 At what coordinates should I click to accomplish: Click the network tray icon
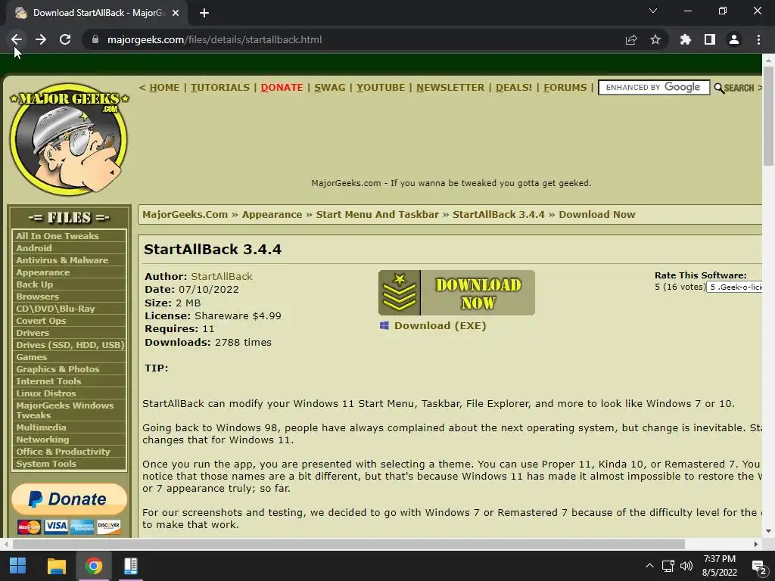tap(668, 566)
